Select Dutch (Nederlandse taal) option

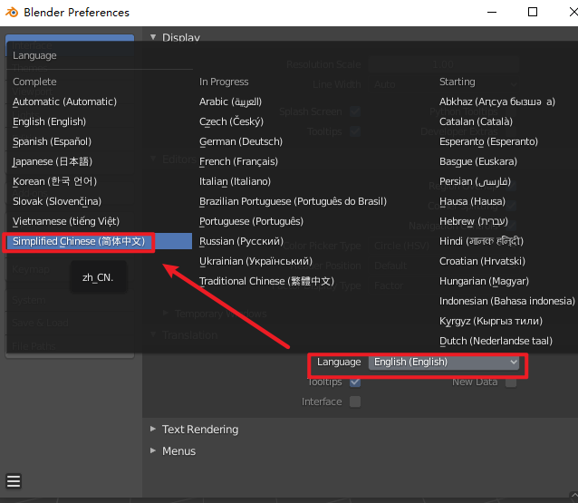click(x=496, y=341)
